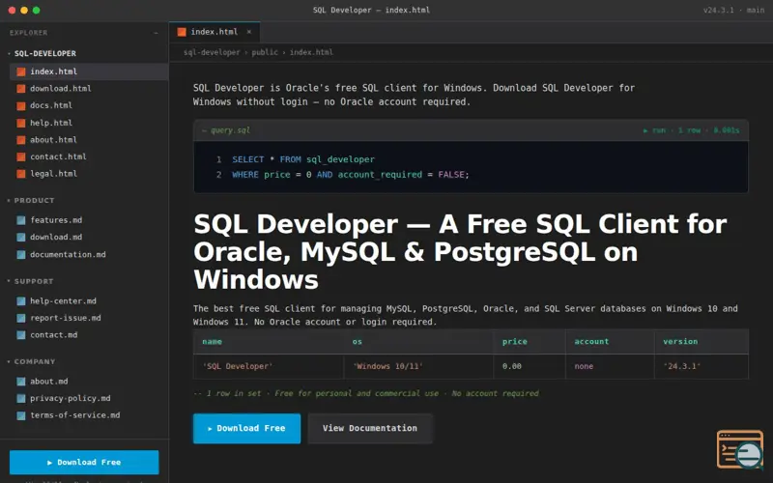Click the features.md file icon
This screenshot has width=773, height=483.
(x=21, y=220)
